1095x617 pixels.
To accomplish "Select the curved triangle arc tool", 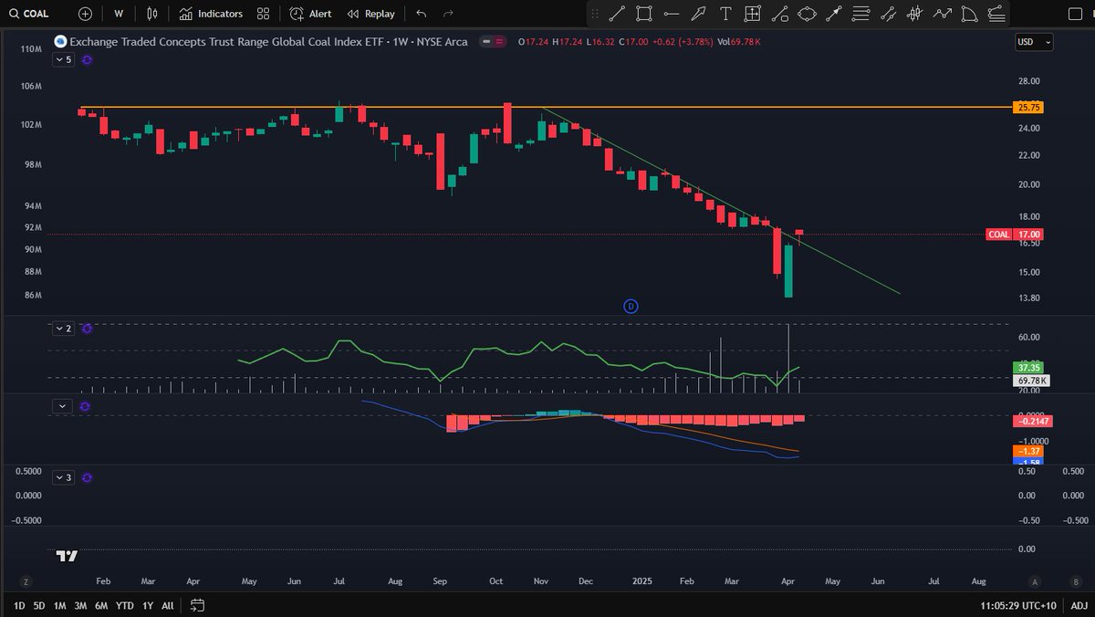I will (x=970, y=14).
